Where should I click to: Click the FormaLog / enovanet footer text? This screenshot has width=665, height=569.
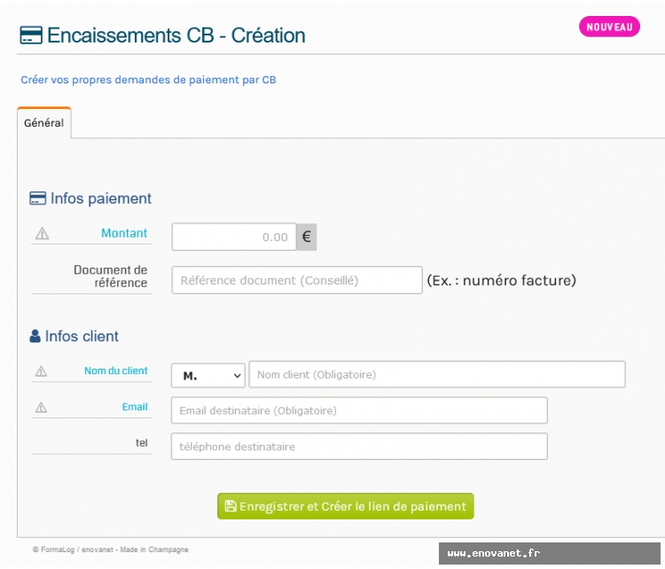point(110,550)
